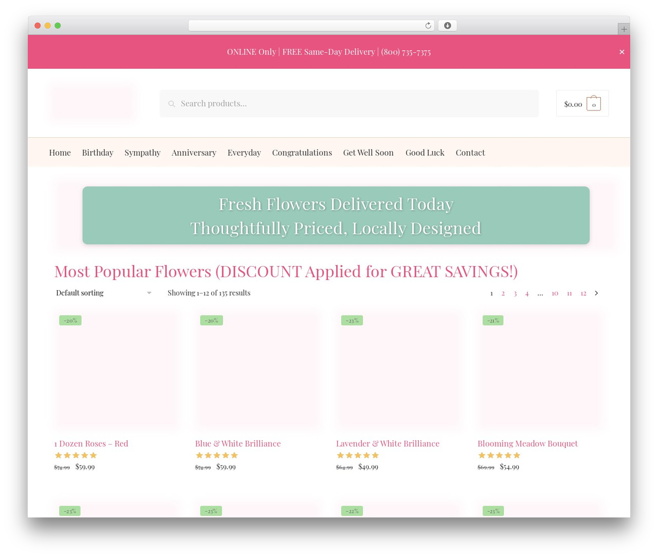Image resolution: width=658 pixels, height=557 pixels.
Task: Open the Get Well Soon category
Action: tap(368, 153)
